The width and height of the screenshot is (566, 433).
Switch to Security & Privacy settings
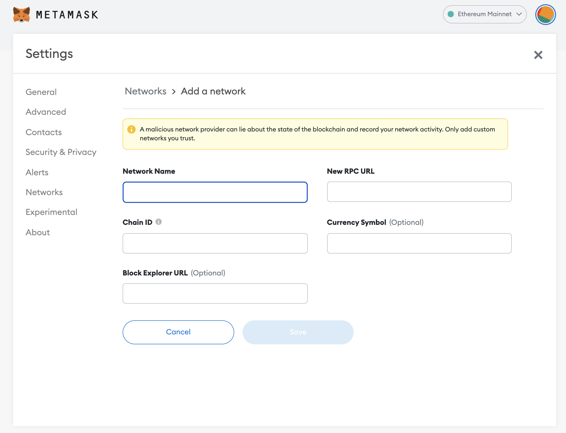tap(61, 152)
